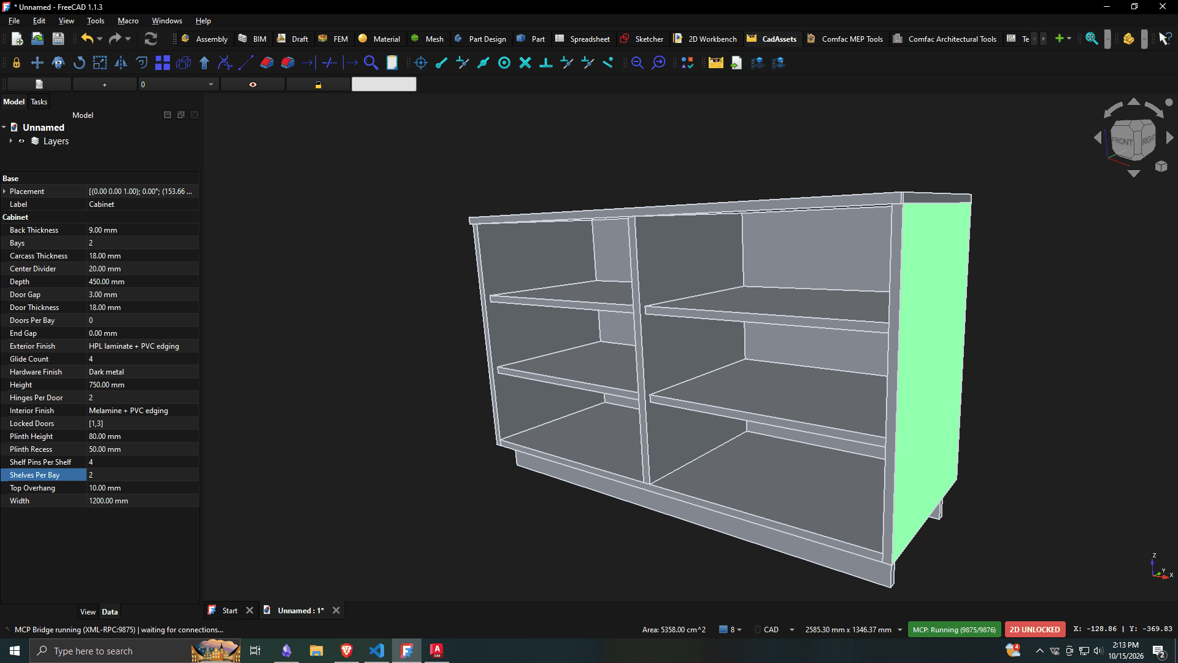Open the File menu

pos(14,21)
